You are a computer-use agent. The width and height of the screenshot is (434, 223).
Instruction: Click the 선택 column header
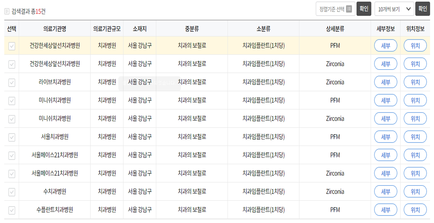12,29
